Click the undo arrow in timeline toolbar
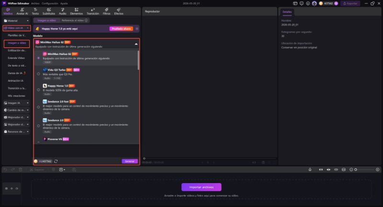Screen dimensions: 383x207 click(5, 169)
